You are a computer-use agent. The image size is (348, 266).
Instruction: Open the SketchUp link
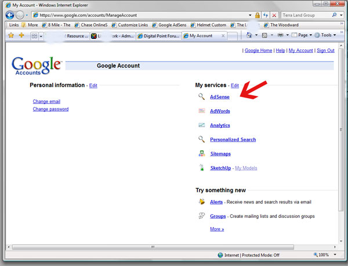[x=220, y=168]
